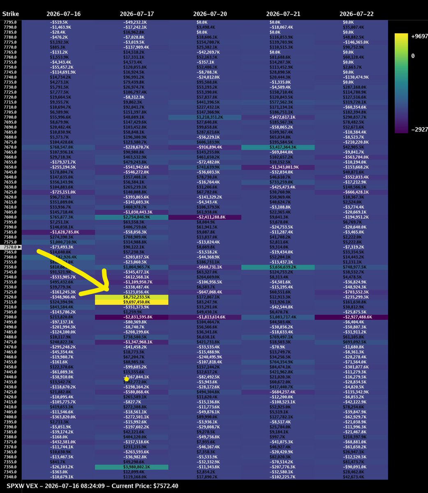Click the yellow $9,697,450.0K cell
Image resolution: width=428 pixels, height=493 pixels.
[132, 302]
